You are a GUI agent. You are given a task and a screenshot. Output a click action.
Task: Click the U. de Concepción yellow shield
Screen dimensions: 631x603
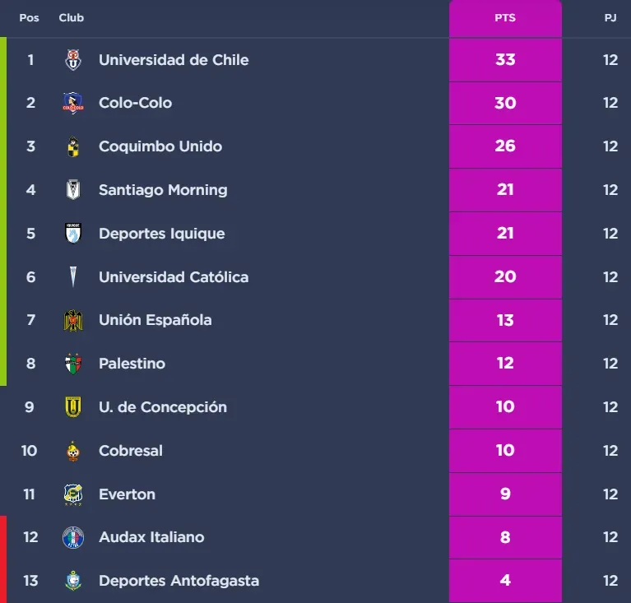73,407
